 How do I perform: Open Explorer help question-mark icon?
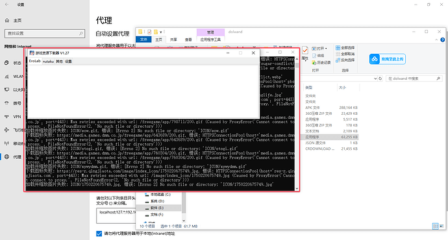[443, 40]
